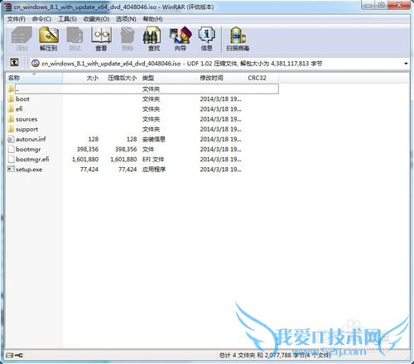414x364 pixels.
Task: Sort by the Size (大小) column header
Action: tap(82, 78)
